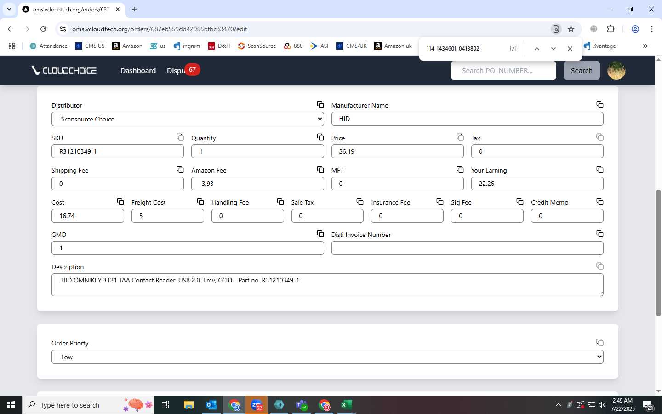Screen dimensions: 662x414
Task: Open a new browser tab
Action: [134, 9]
